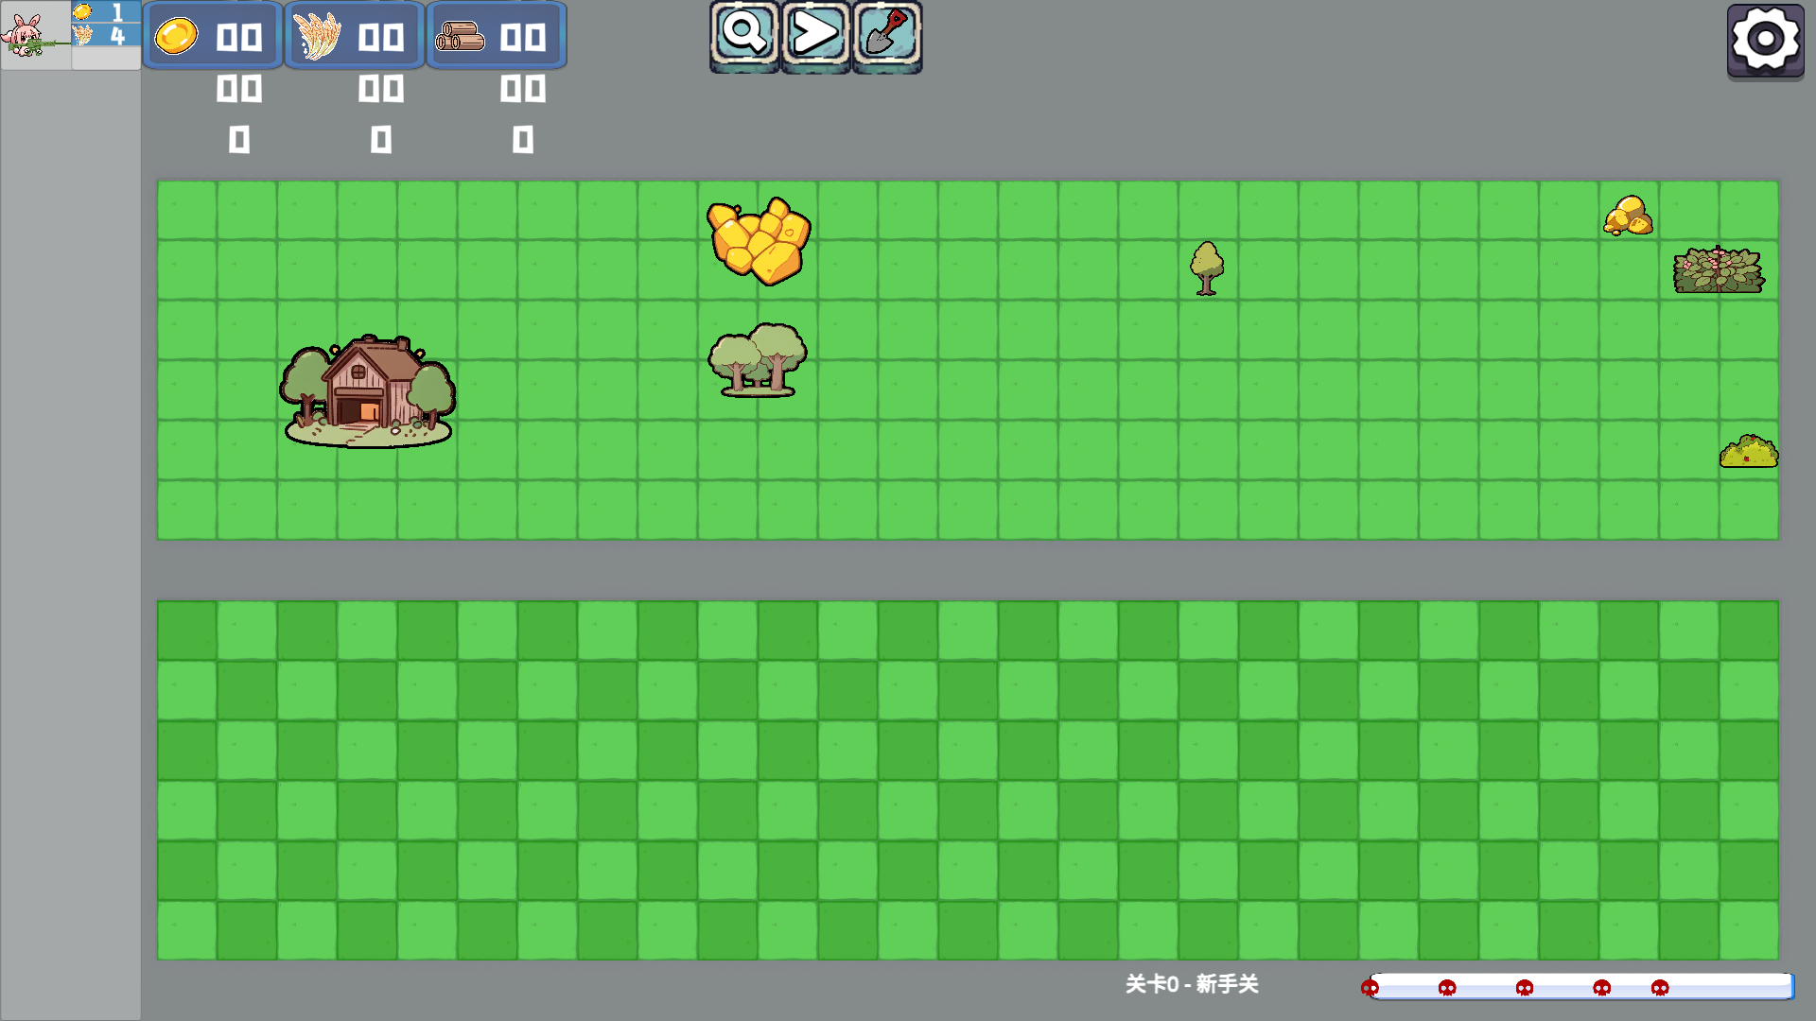Image resolution: width=1816 pixels, height=1021 pixels.
Task: Click the third red skull wave marker
Action: coord(1525,988)
